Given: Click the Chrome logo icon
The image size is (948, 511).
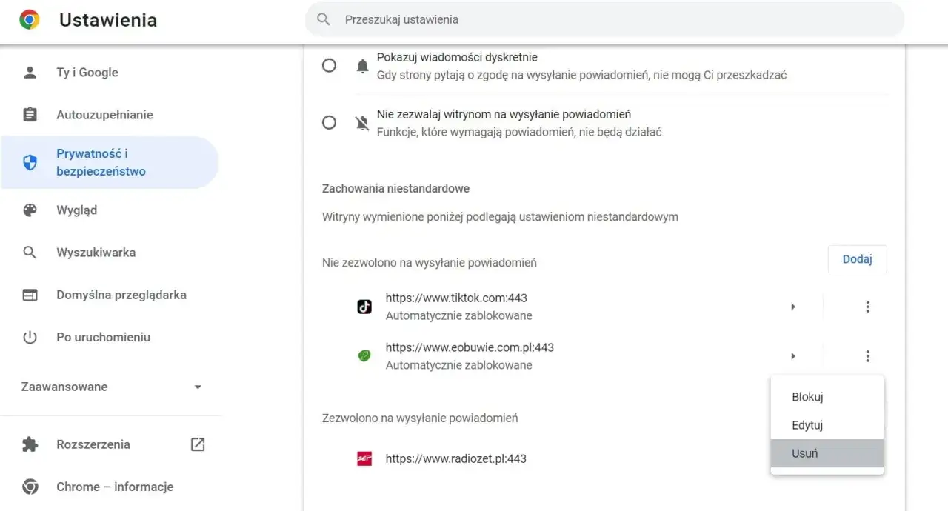Looking at the screenshot, I should (30, 20).
